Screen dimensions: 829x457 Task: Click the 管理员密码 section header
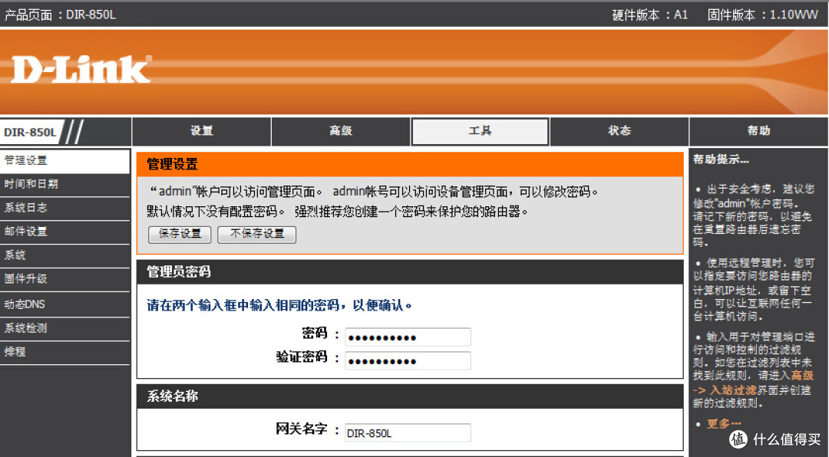pyautogui.click(x=410, y=271)
